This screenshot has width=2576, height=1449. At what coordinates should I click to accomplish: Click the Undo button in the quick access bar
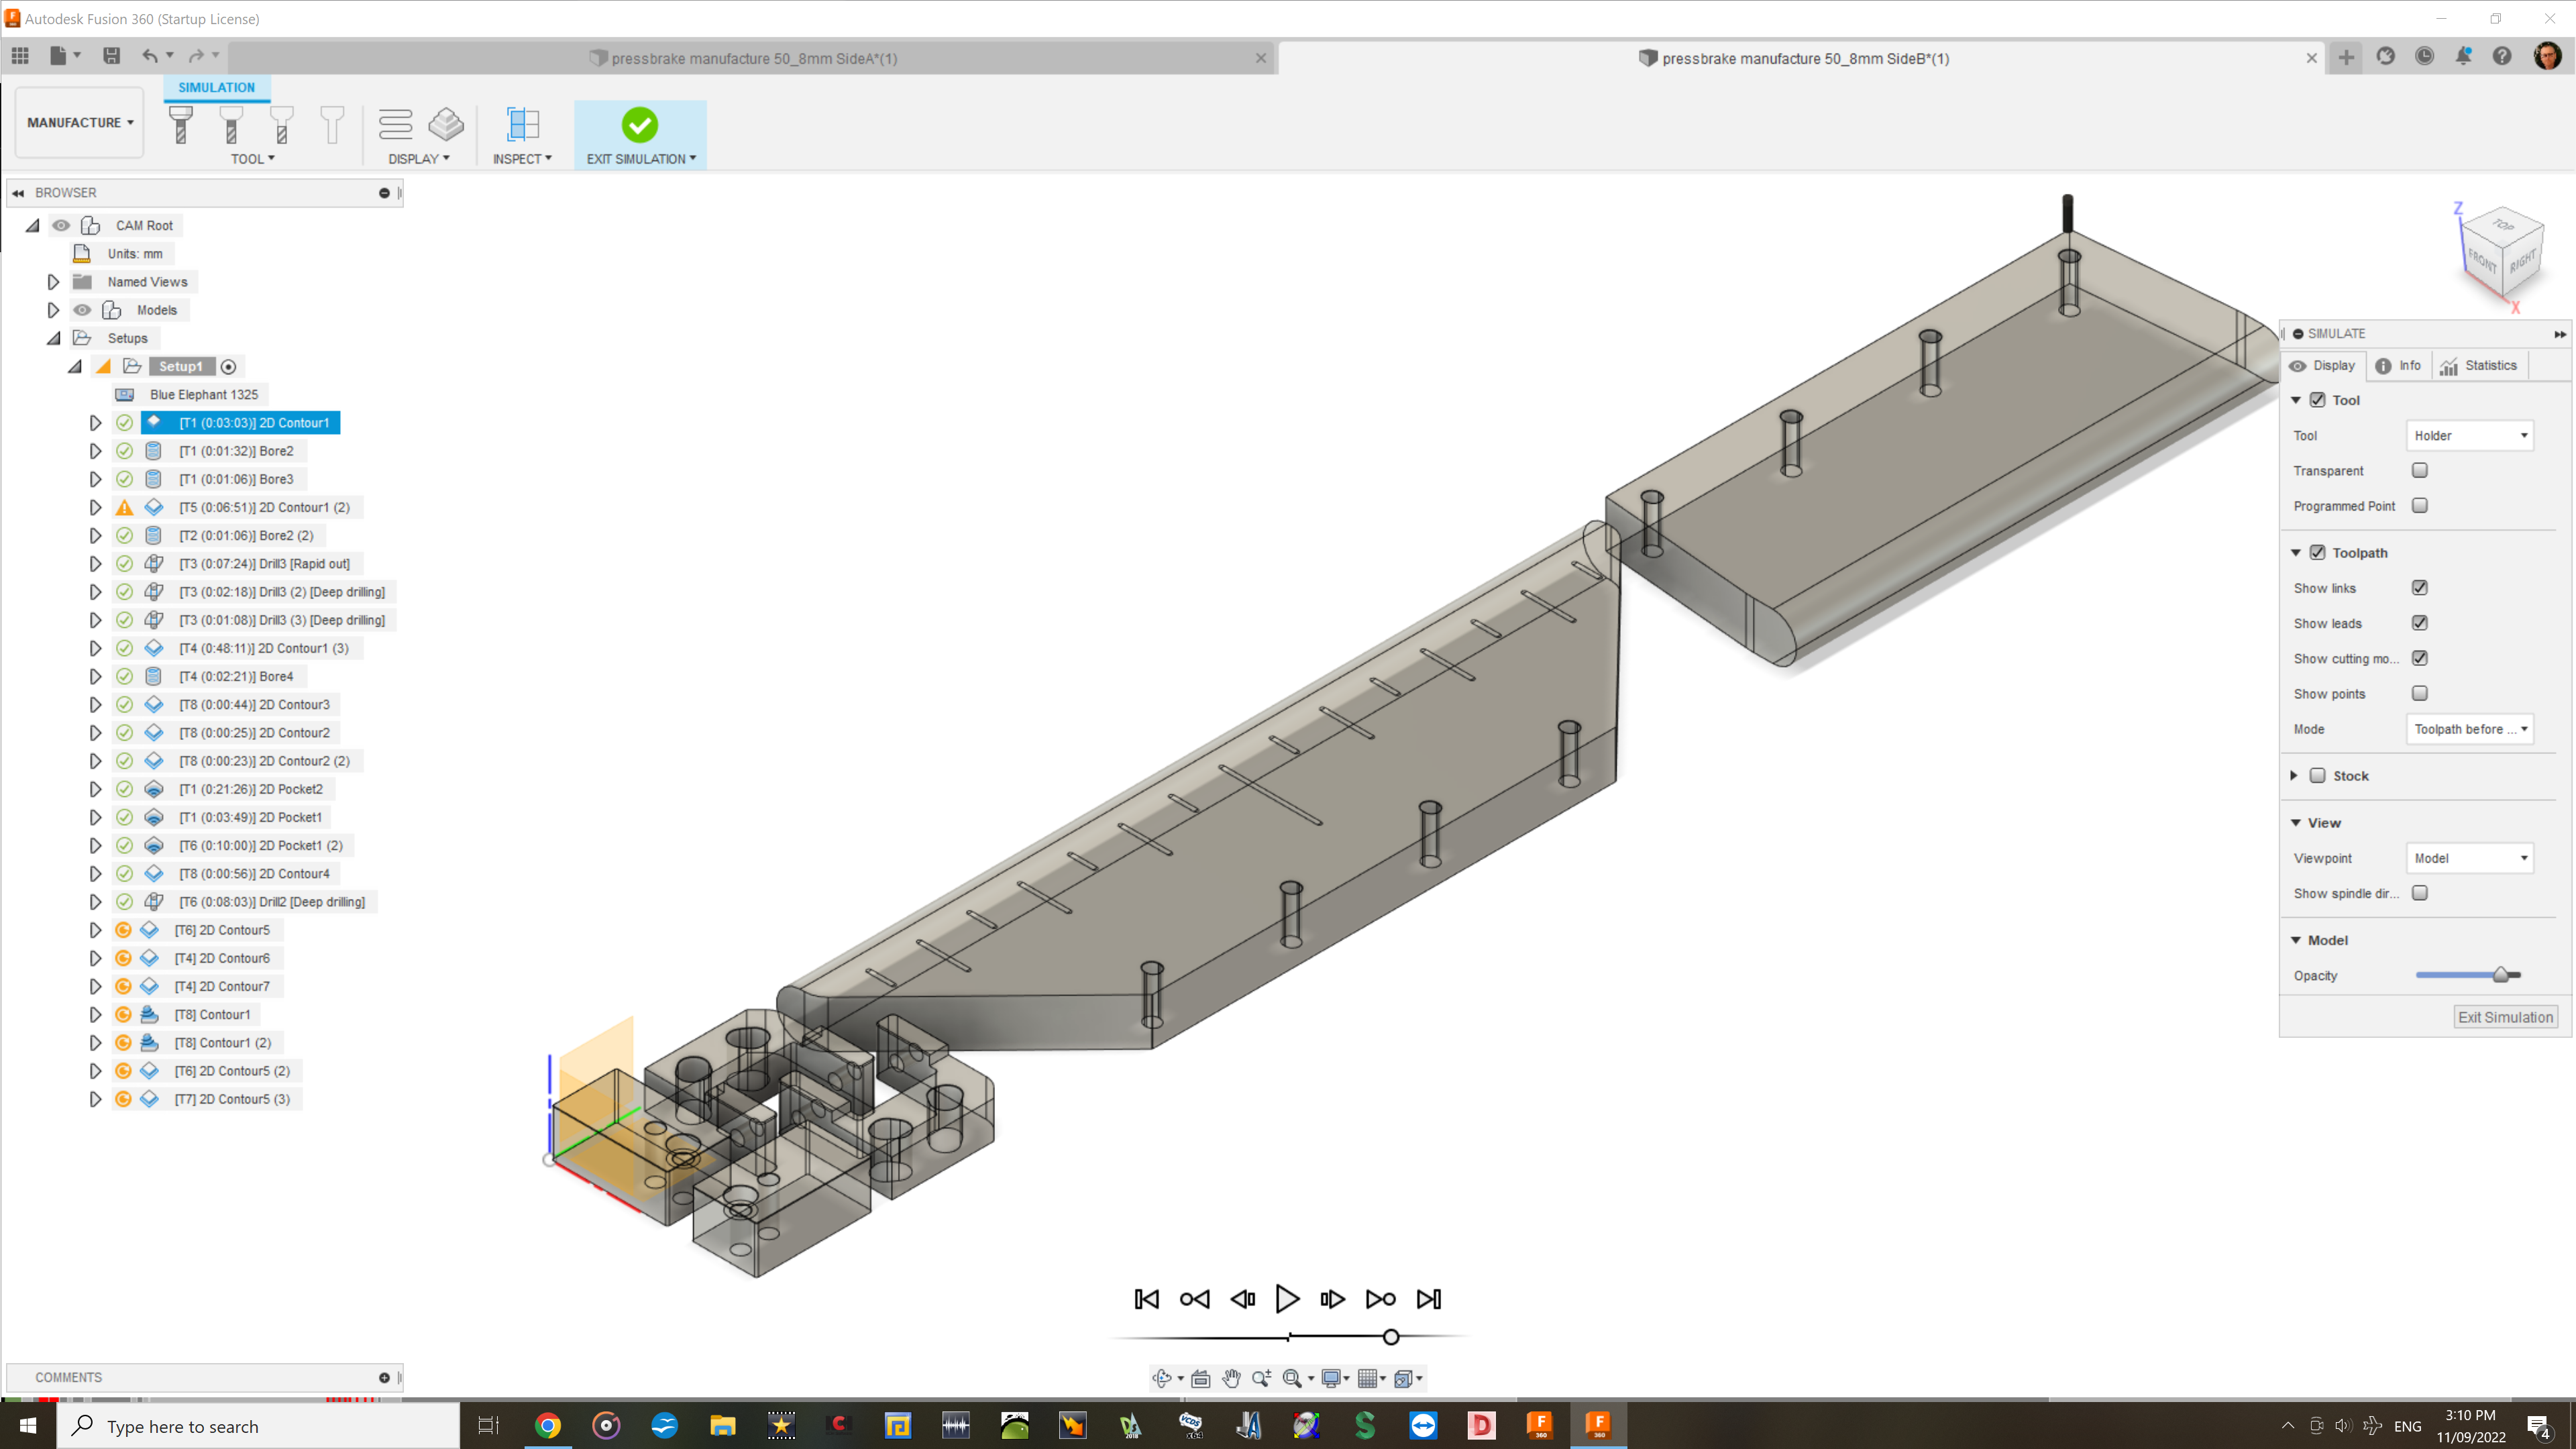click(150, 56)
